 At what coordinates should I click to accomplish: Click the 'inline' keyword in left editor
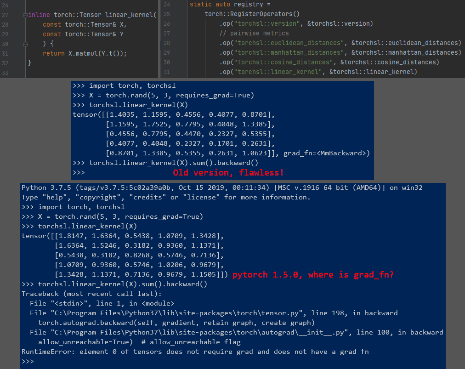pos(39,15)
